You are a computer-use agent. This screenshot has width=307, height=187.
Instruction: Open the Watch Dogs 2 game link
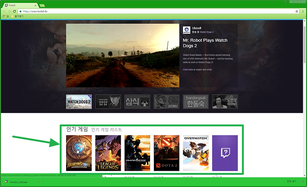pos(206,32)
